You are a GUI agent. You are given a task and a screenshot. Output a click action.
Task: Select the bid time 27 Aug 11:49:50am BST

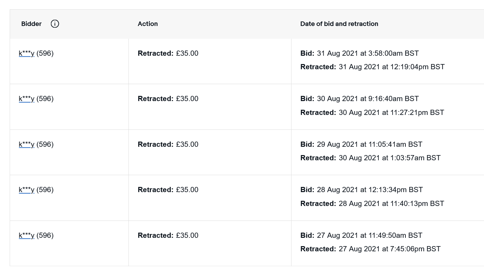point(369,236)
